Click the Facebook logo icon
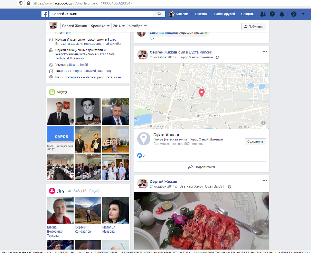Viewport: 311px width, 253px height. [x=45, y=14]
